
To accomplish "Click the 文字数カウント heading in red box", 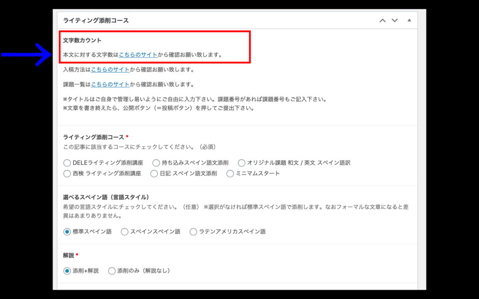I will click(x=82, y=41).
